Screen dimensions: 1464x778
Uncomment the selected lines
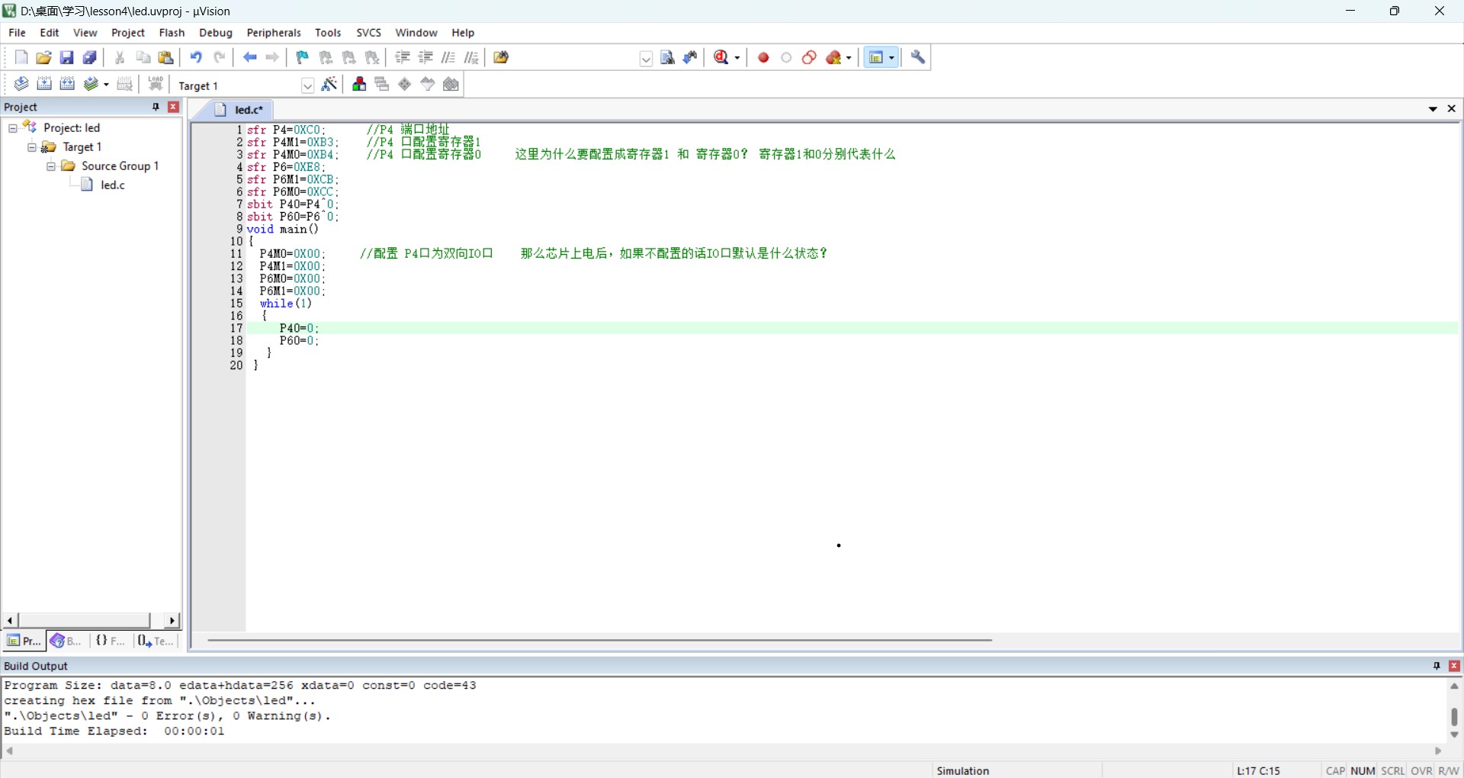pos(471,57)
